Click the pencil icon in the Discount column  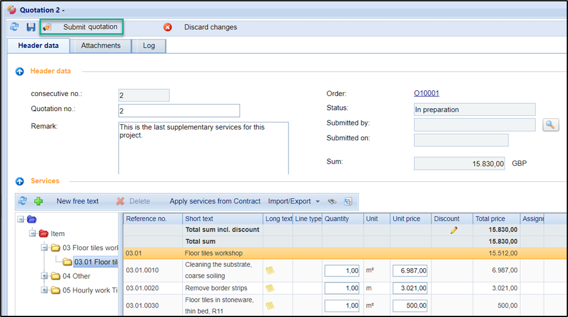[454, 230]
